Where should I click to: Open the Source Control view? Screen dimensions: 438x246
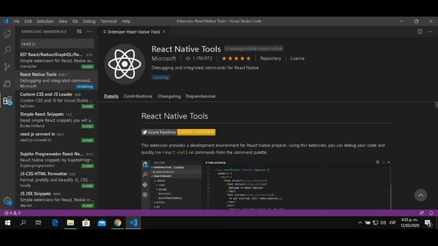(8, 66)
